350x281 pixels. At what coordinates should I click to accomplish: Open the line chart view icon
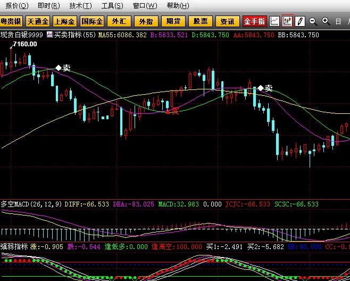coord(274,21)
